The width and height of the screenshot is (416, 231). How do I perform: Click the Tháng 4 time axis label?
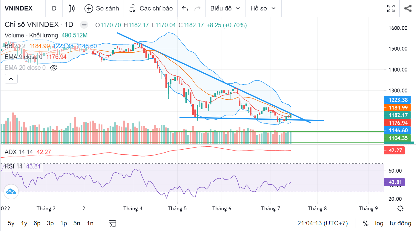click(133, 209)
